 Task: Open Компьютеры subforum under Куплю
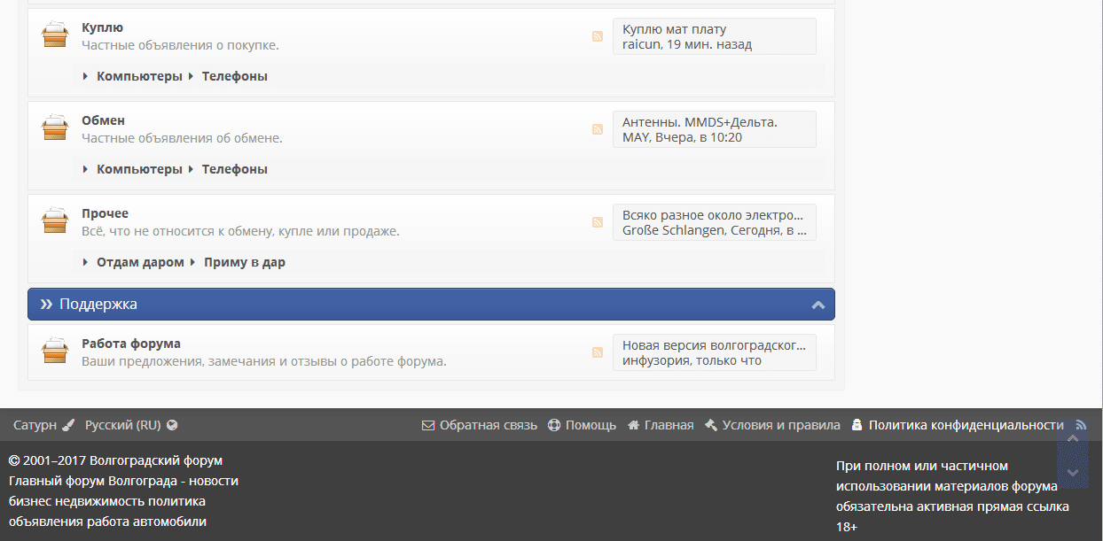click(139, 76)
